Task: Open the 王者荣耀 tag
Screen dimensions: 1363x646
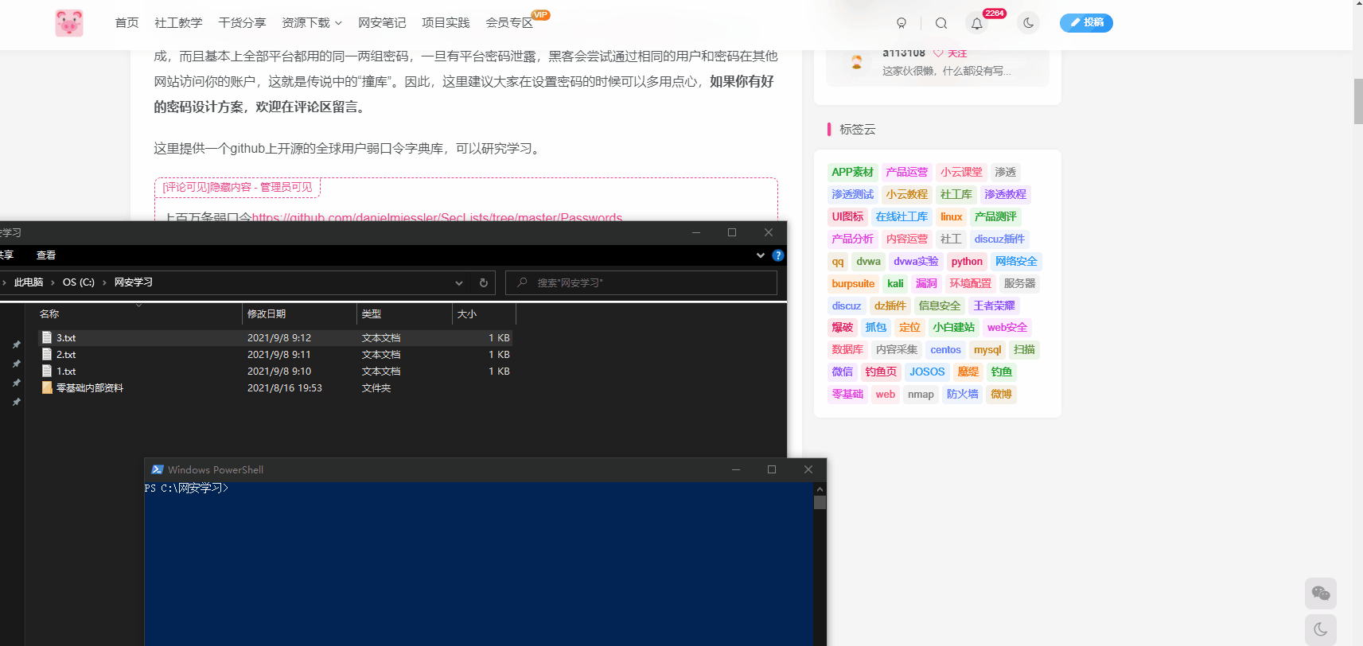Action: [994, 305]
